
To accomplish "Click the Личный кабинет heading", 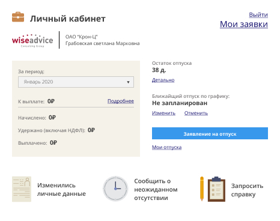I will [68, 19].
